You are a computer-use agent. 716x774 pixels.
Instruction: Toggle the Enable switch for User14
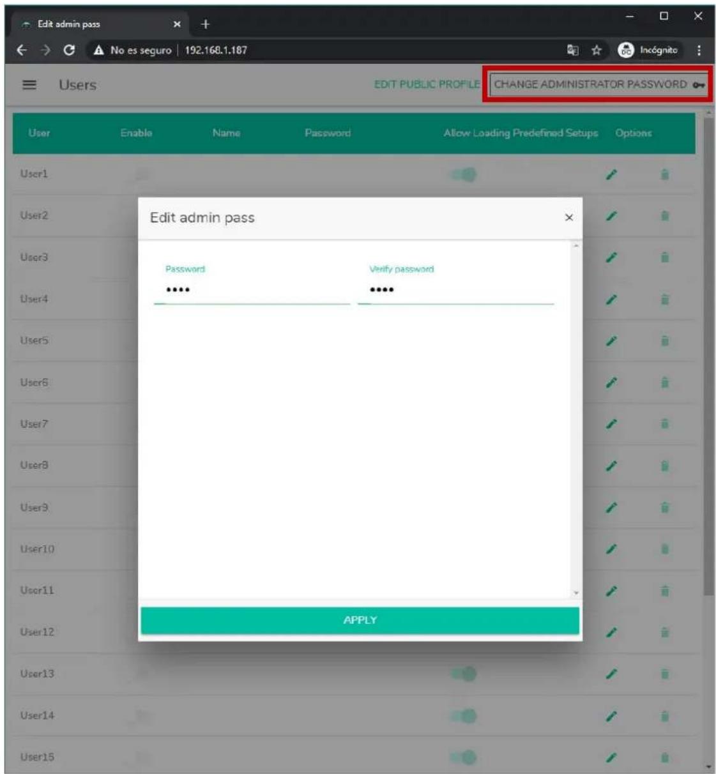142,716
